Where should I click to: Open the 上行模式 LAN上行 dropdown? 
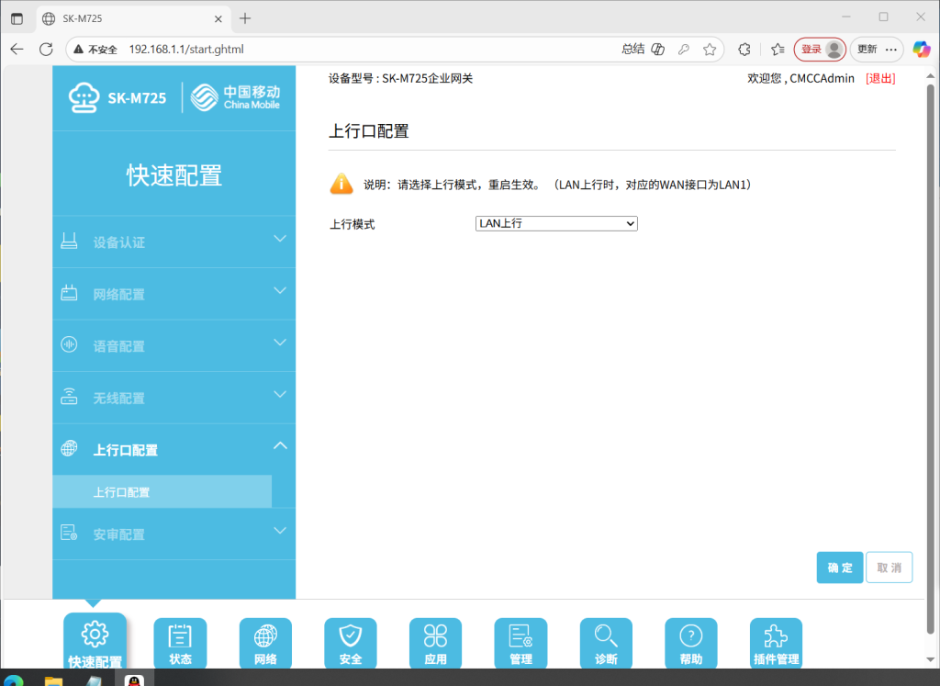click(556, 224)
